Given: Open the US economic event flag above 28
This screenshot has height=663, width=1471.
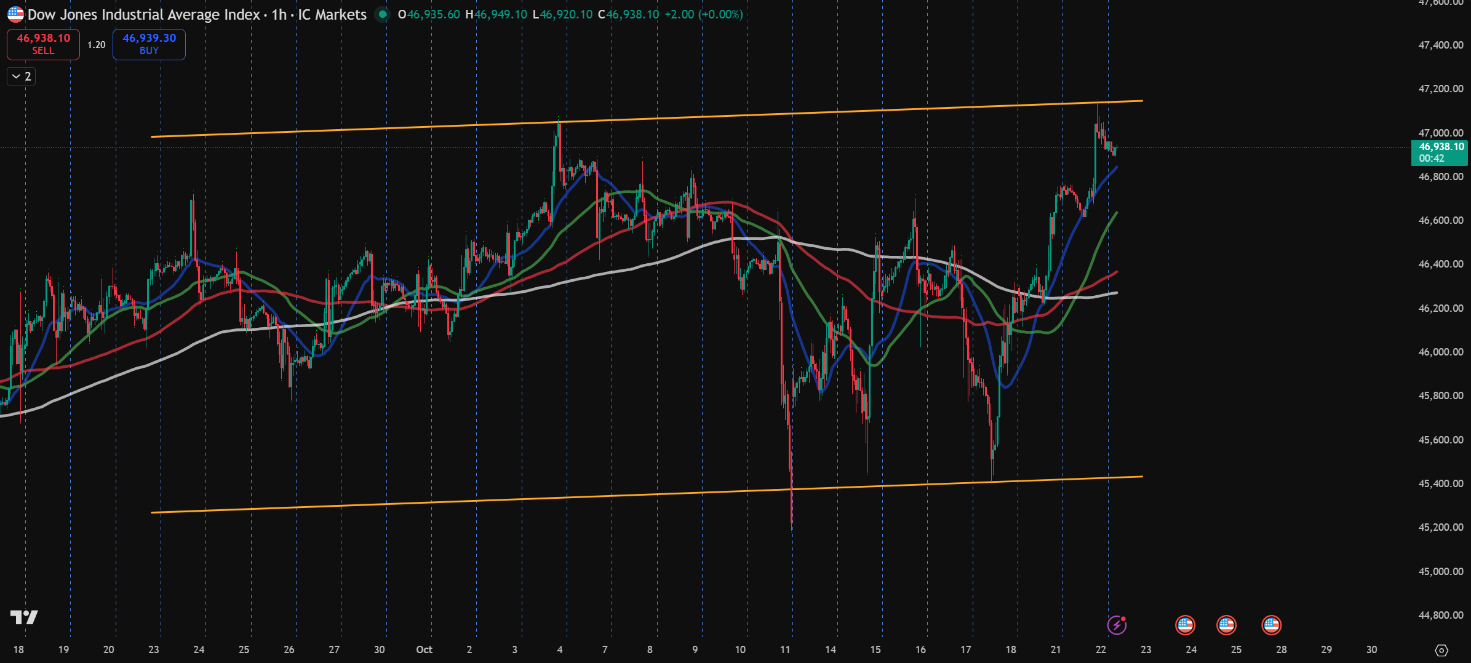Looking at the screenshot, I should point(1271,625).
